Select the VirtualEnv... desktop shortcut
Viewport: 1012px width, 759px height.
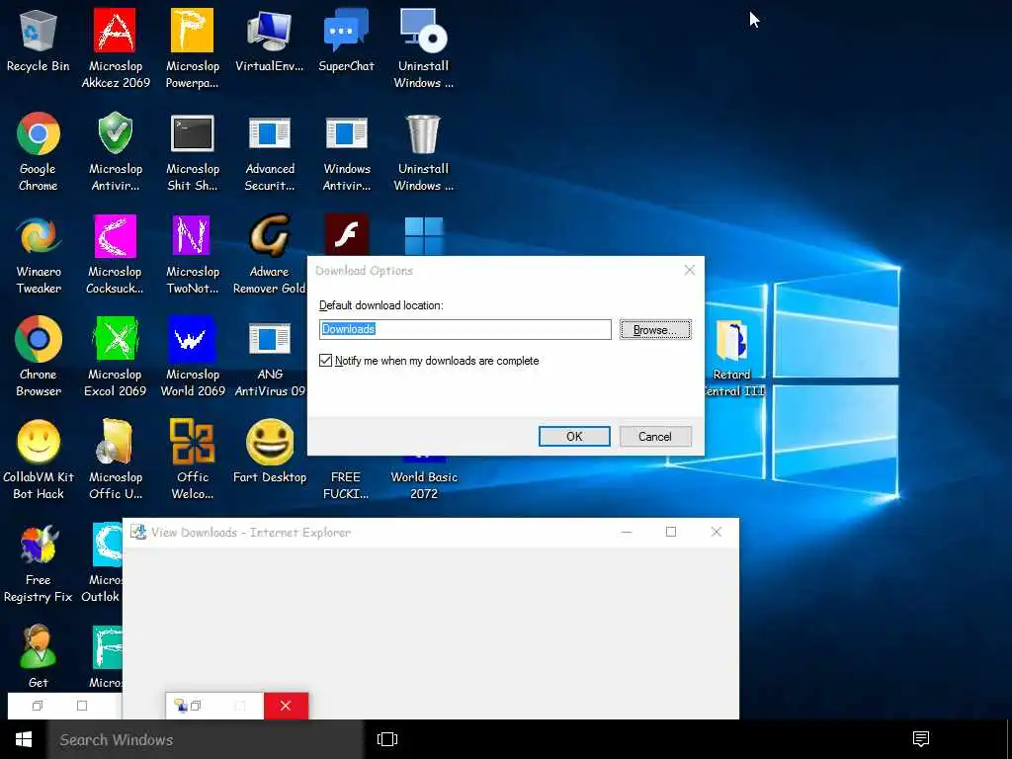[x=269, y=42]
